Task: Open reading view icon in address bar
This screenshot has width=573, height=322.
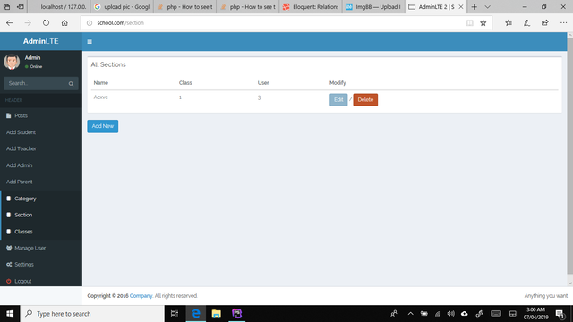Action: click(469, 23)
